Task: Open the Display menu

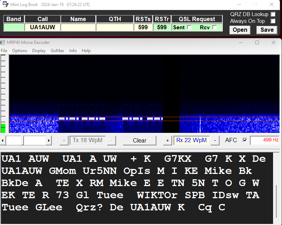Action: coord(39,51)
